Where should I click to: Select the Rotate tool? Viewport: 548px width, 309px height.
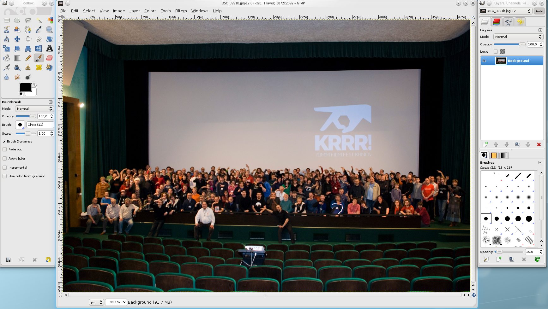[50, 39]
